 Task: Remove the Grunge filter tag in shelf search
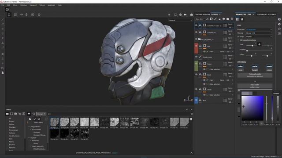[x=45, y=114]
